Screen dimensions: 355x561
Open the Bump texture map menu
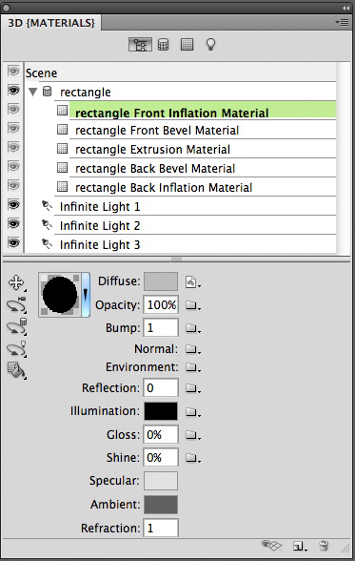[192, 328]
